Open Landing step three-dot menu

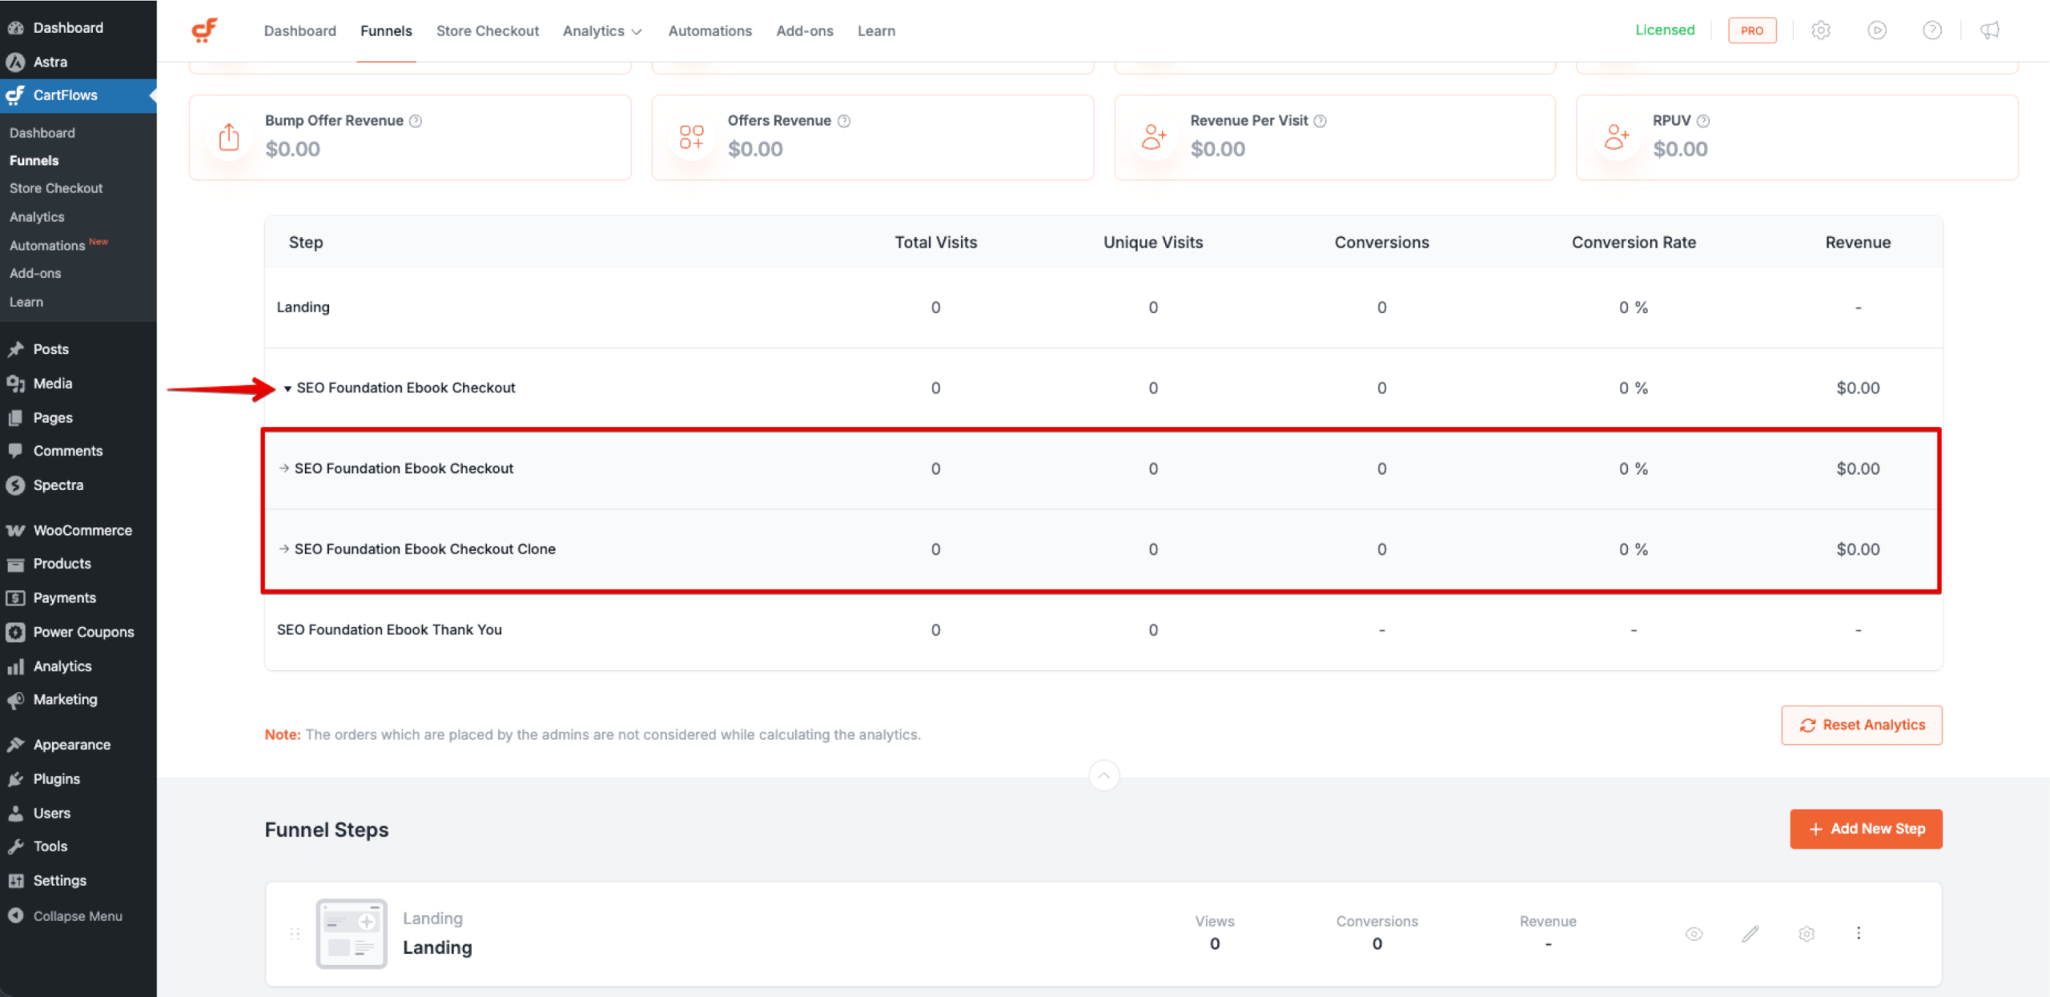point(1859,933)
